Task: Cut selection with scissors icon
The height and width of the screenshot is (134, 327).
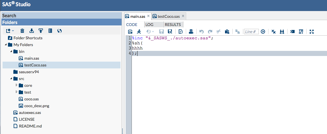Action: point(218,32)
